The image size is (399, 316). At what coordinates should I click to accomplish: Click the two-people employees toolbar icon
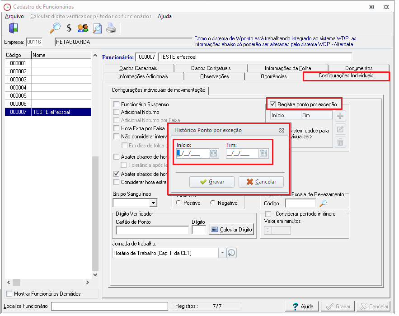(83, 28)
